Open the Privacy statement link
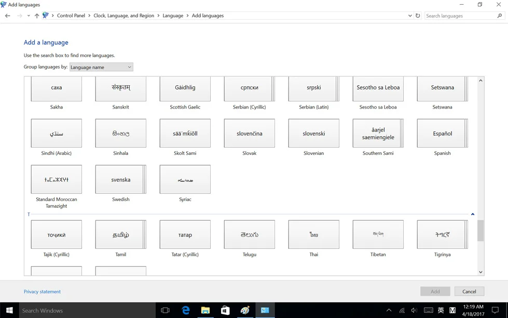This screenshot has width=508, height=318. click(x=42, y=291)
